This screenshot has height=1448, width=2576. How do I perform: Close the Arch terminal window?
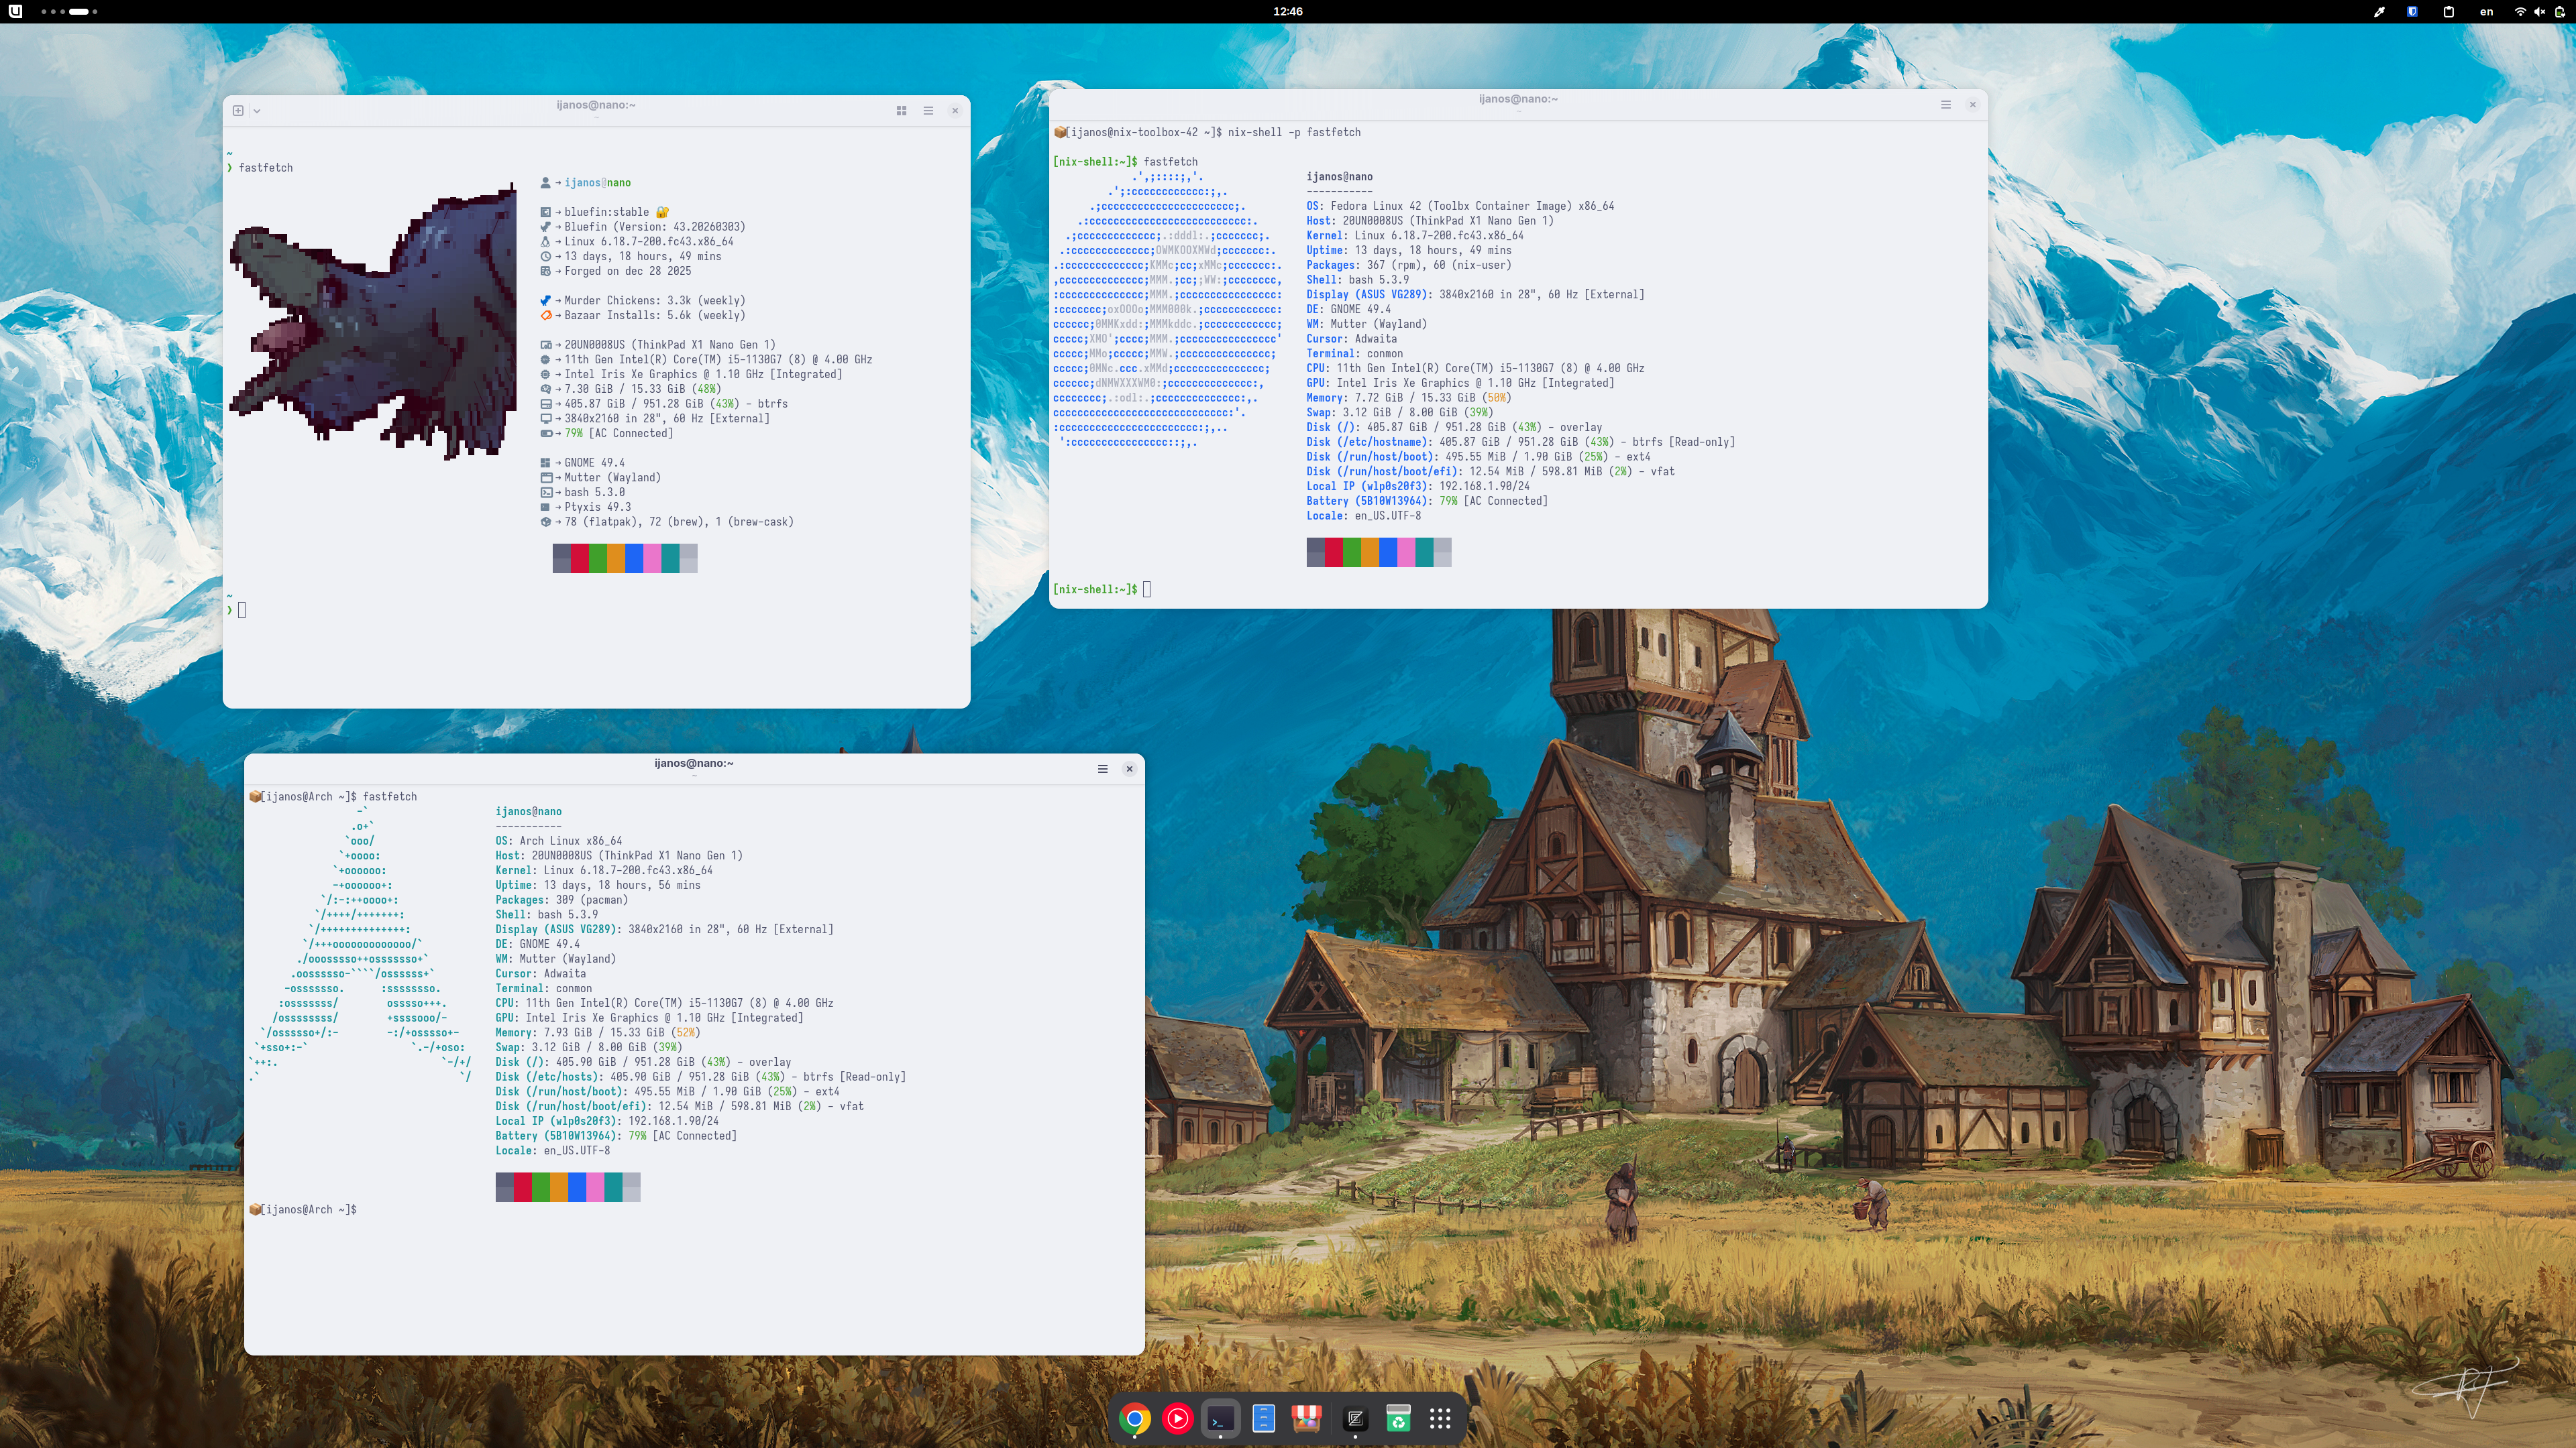tap(1129, 768)
